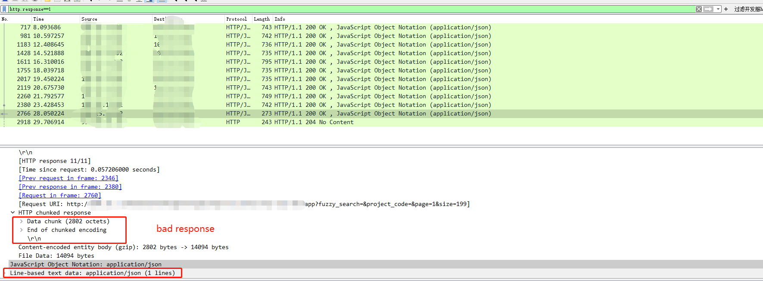The height and width of the screenshot is (281, 763).
Task: Select packet 2766 with length 273
Action: [x=381, y=114]
